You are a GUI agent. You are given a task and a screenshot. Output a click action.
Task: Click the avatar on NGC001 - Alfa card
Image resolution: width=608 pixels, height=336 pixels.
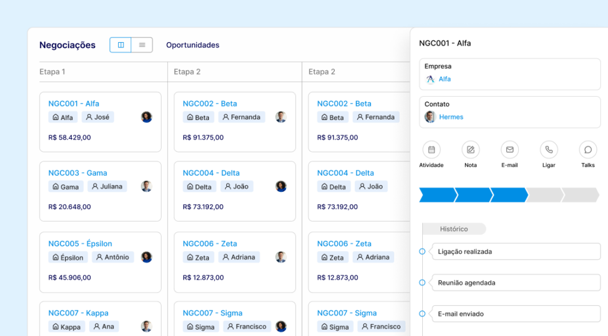[x=147, y=117]
